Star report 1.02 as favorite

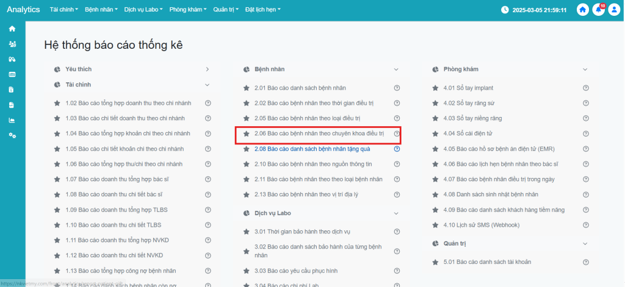click(x=57, y=103)
